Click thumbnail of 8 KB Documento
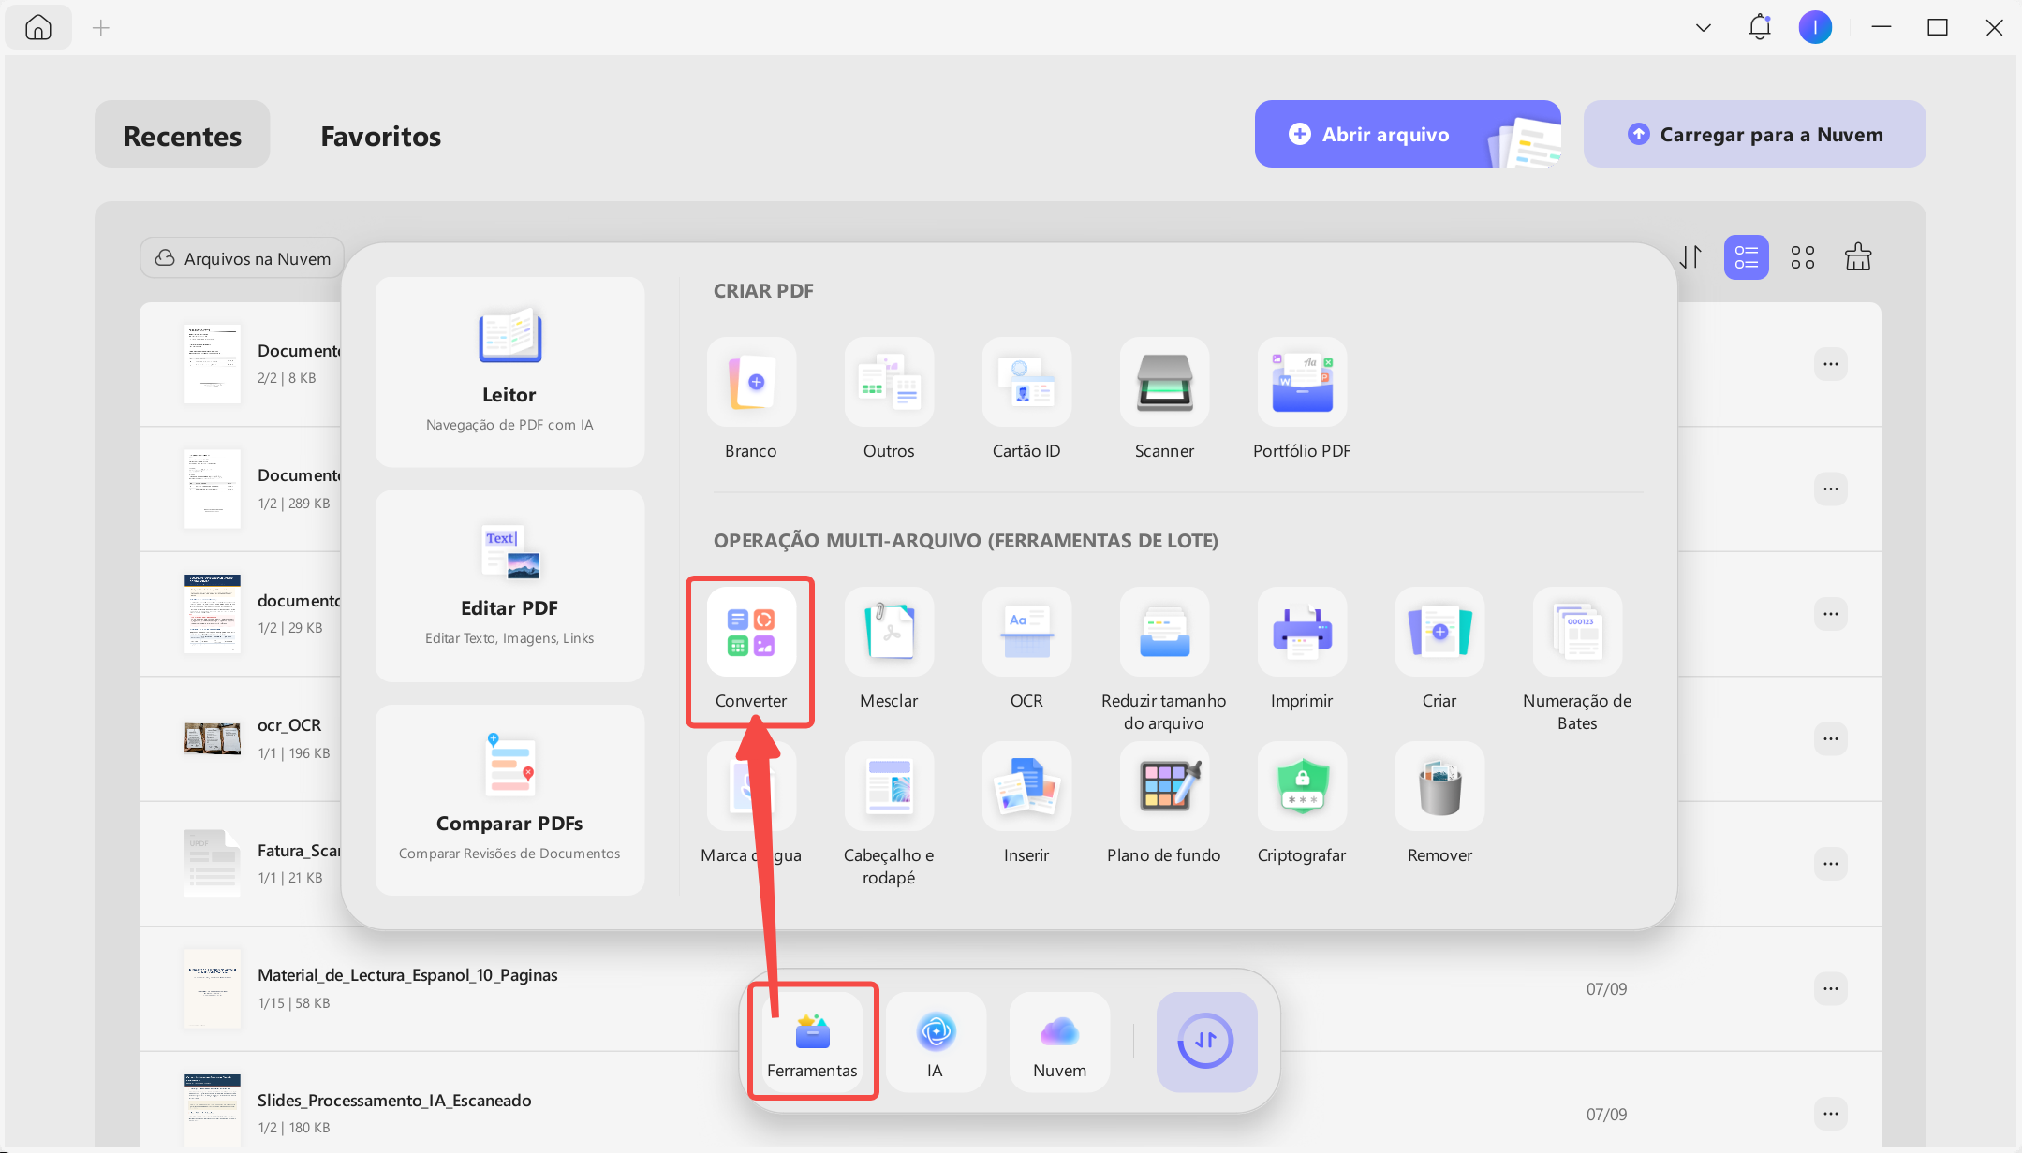The height and width of the screenshot is (1153, 2022). coord(213,364)
